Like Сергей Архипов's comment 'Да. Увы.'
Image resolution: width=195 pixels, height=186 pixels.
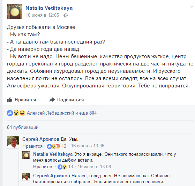coord(32,146)
